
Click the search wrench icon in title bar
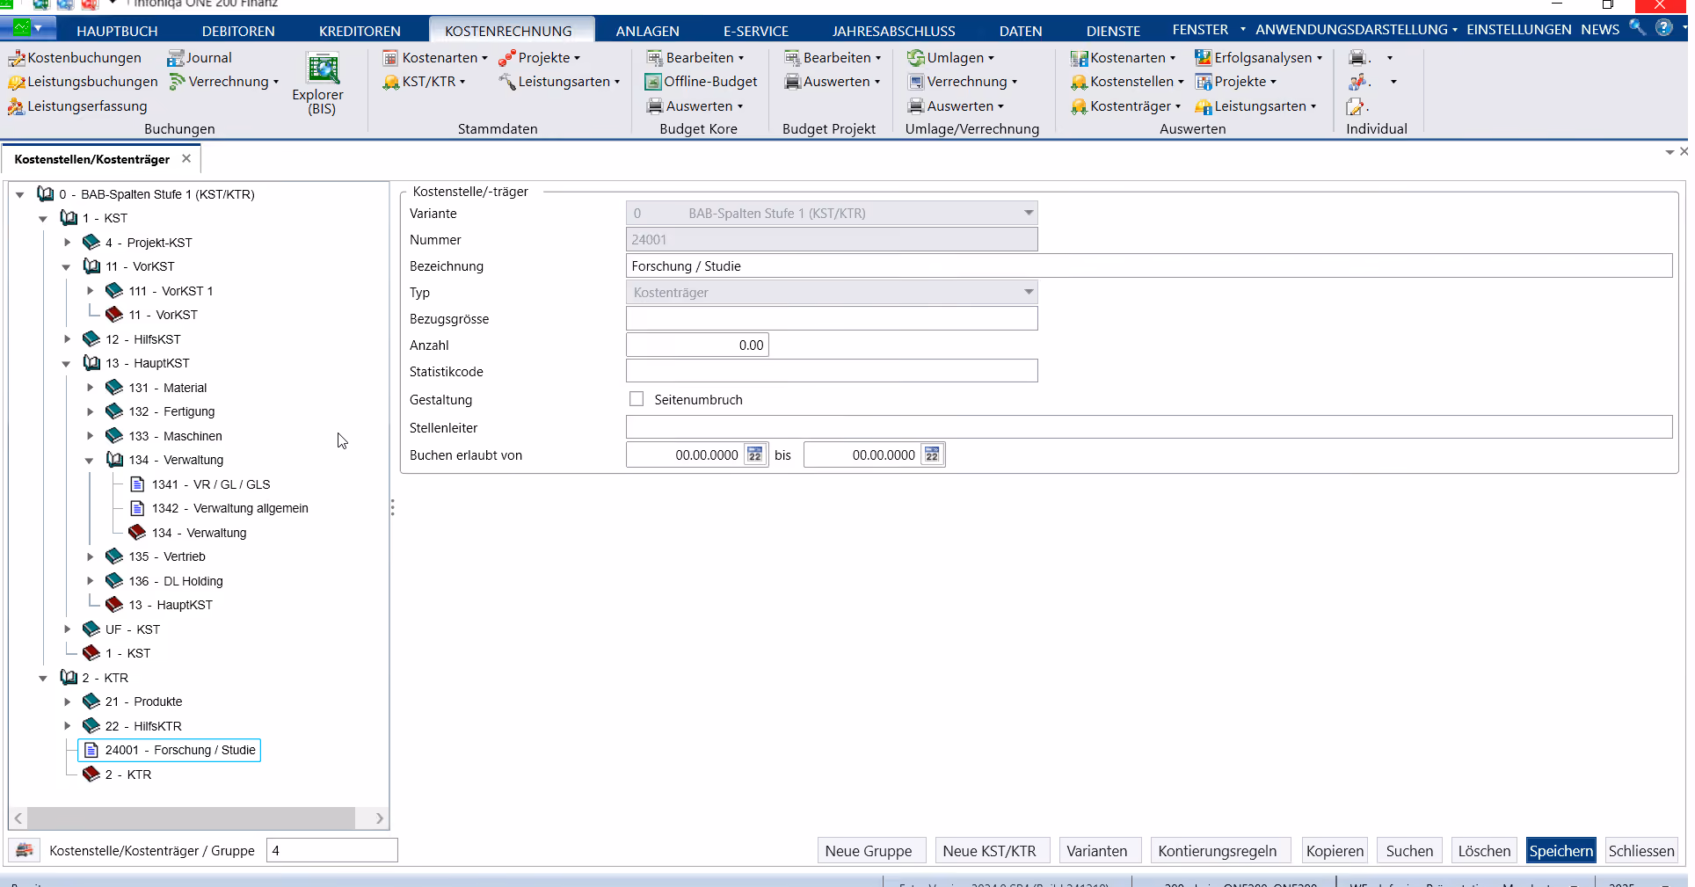(1636, 27)
